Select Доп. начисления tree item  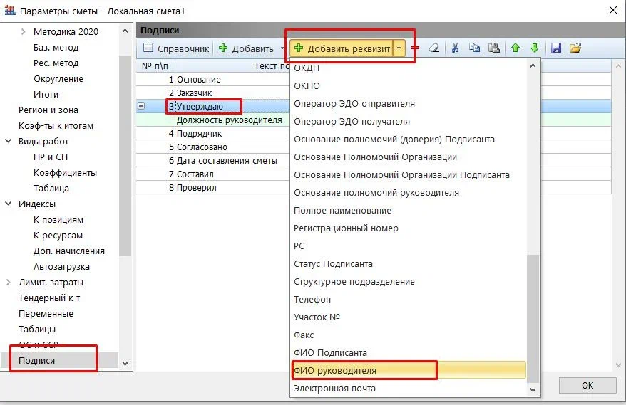(x=69, y=251)
